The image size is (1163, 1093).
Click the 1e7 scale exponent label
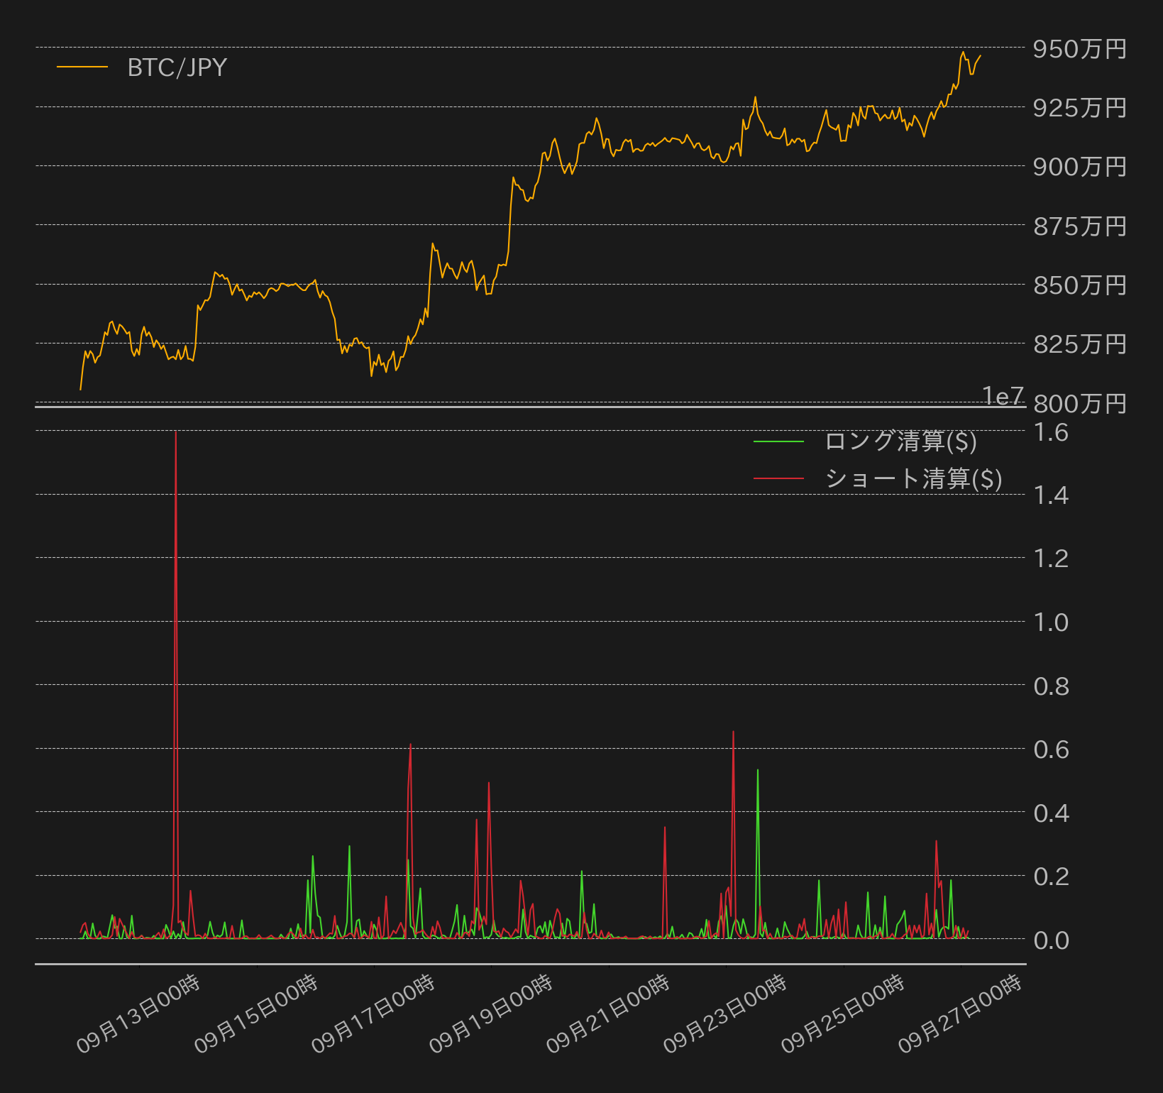point(1003,396)
